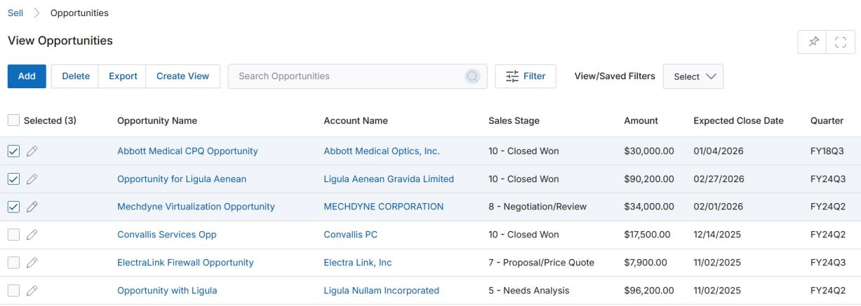Click the $7,900.00 amount cell
This screenshot has height=306, width=861.
pyautogui.click(x=646, y=263)
